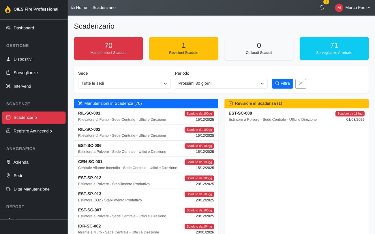
Task: Open EST-SP-012 maintenance row
Action: tap(146, 181)
